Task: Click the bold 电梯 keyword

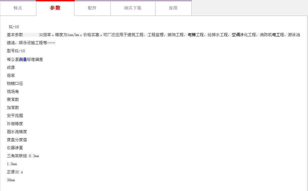Action: coord(191,35)
